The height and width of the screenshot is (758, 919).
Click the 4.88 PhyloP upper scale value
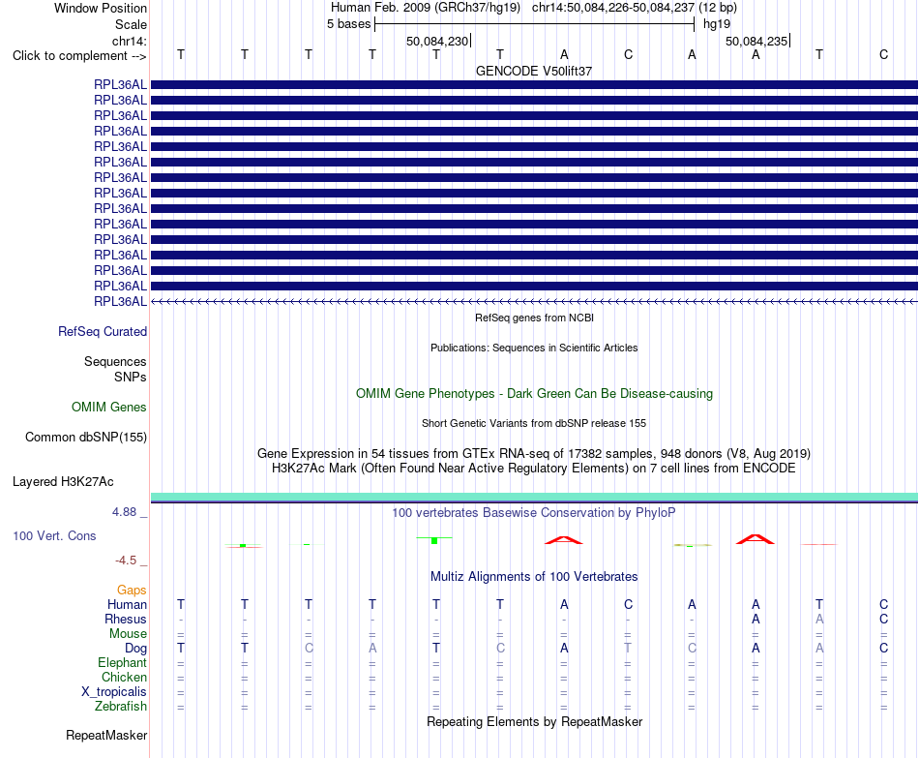(124, 512)
